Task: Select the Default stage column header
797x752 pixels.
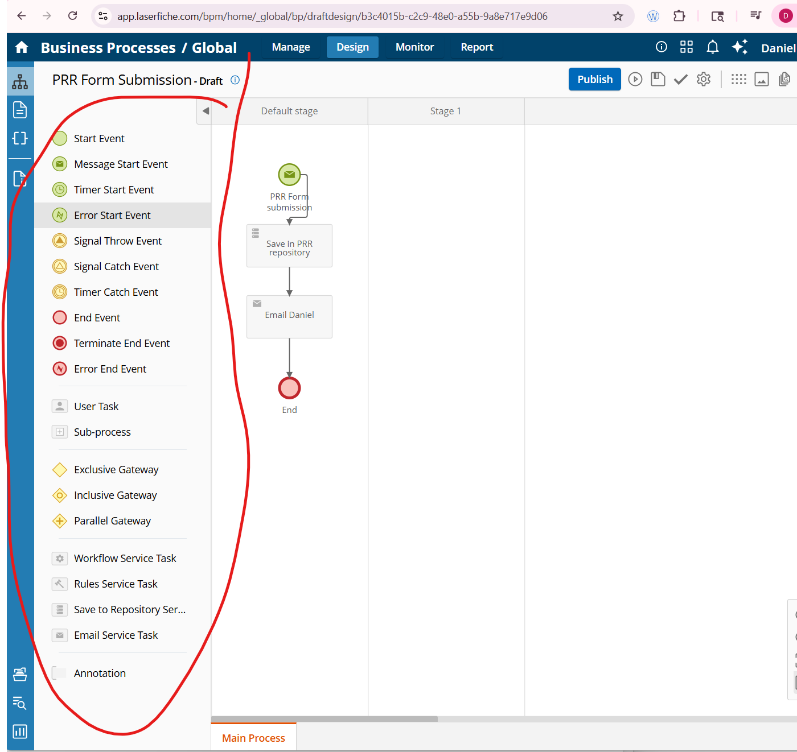Action: click(290, 111)
